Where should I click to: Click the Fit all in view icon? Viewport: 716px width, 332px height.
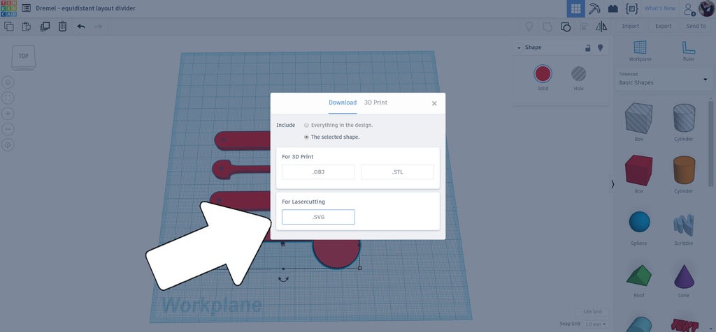pos(8,98)
